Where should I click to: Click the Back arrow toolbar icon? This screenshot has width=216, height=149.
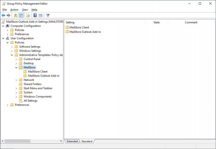[x=3, y=15]
